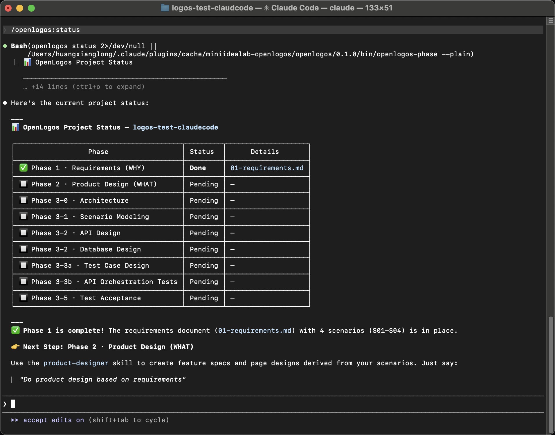This screenshot has width=555, height=435.
Task: Click the disclosure chevron beside /openlogos:status
Action: tap(5, 30)
